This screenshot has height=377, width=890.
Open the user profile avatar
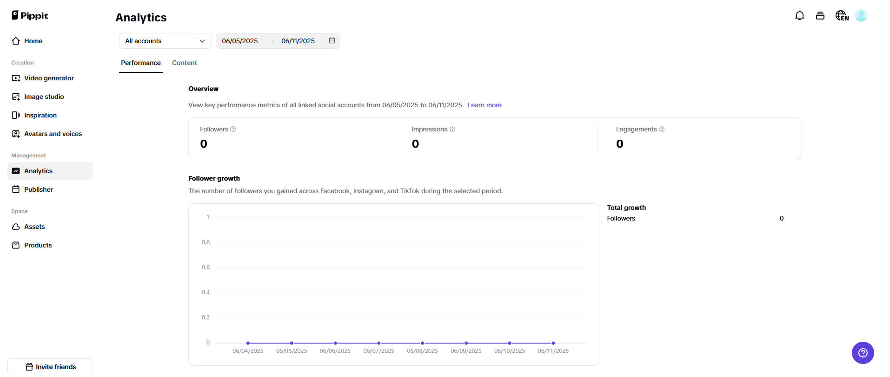click(861, 16)
